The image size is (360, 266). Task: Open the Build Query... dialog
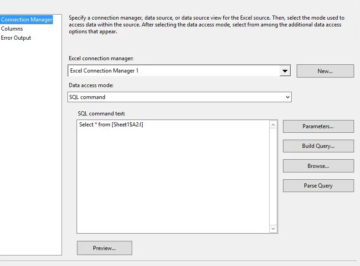point(318,146)
